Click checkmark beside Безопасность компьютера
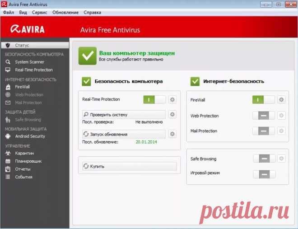The image size is (298, 229). click(x=86, y=81)
